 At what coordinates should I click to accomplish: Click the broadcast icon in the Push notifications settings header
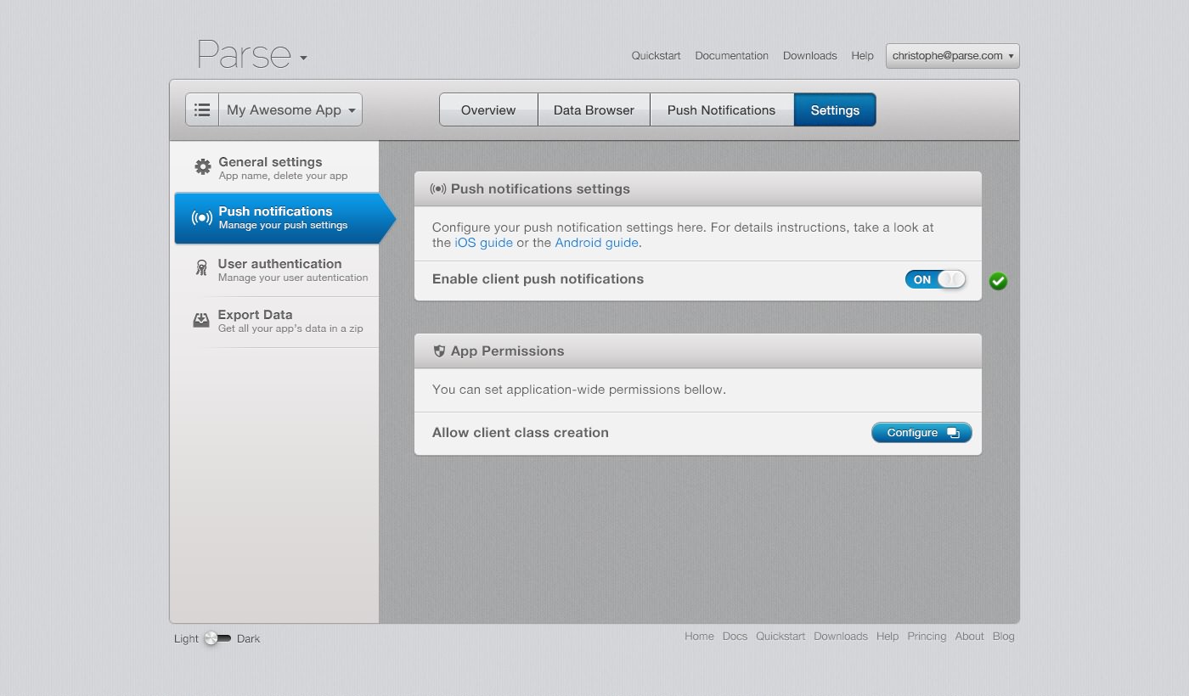coord(438,188)
